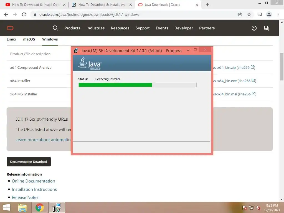Download the x64_bin.msi file link
Viewport: 284px width, 213px height.
point(225,94)
